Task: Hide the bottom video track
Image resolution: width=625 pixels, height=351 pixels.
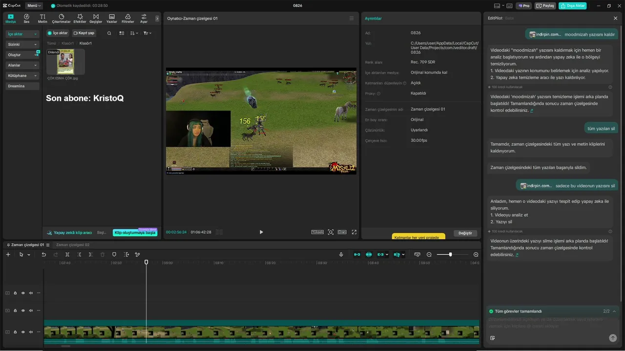Action: (x=23, y=332)
